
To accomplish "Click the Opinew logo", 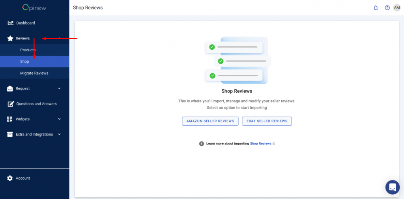I will click(x=35, y=7).
